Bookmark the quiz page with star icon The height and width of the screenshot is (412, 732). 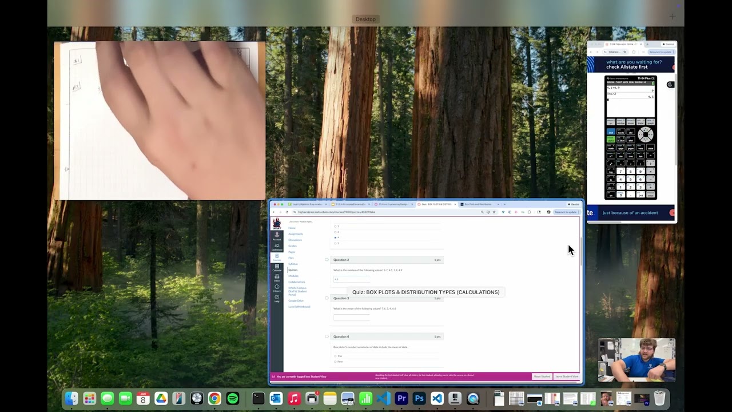point(494,212)
